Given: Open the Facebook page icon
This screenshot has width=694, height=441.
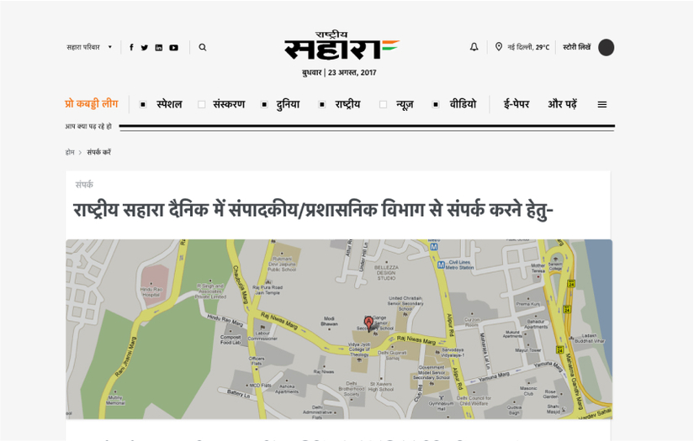Looking at the screenshot, I should coord(131,47).
